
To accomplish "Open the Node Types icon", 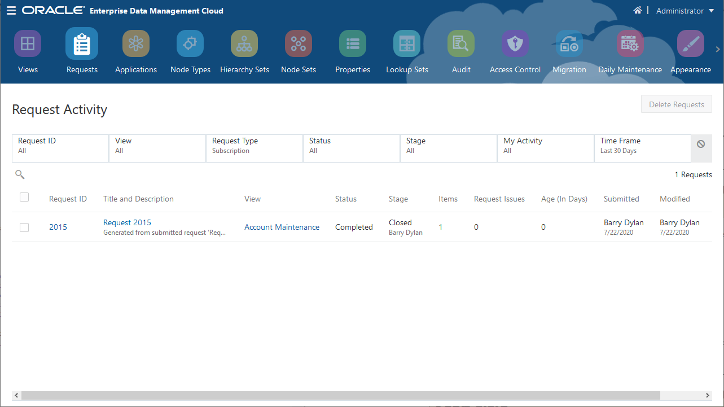I will pos(190,44).
